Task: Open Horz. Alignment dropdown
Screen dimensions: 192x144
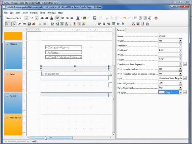Action: tap(180, 83)
